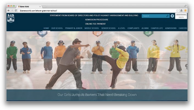Click the browser forward arrow
Image resolution: width=194 pixels, height=110 pixels.
[x=12, y=10]
